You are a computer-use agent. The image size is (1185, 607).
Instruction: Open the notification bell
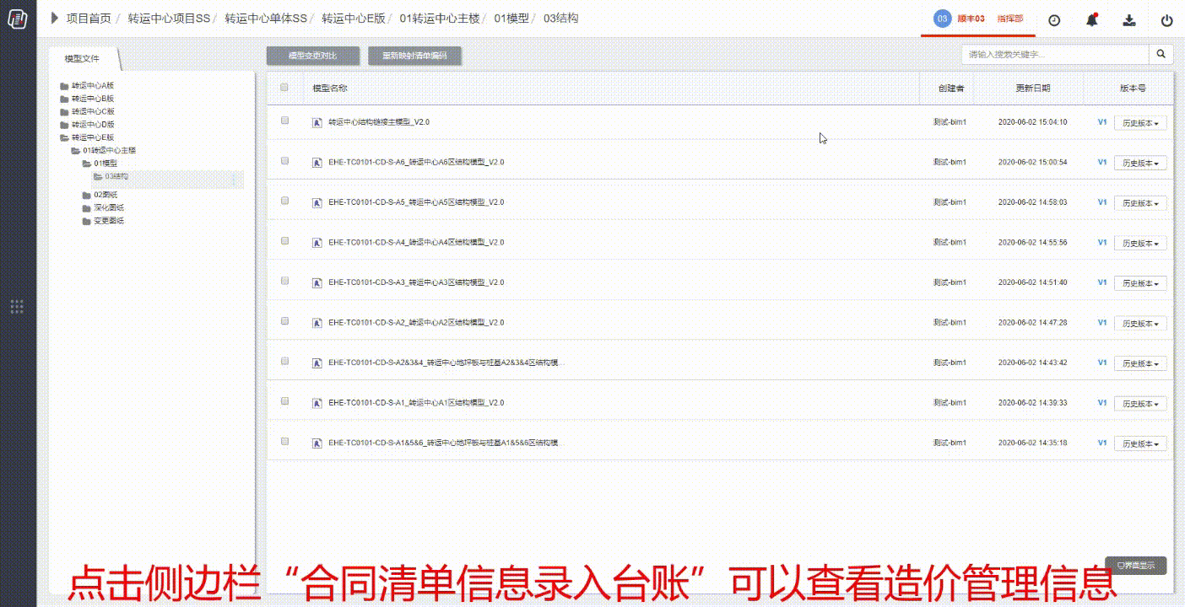coord(1091,20)
